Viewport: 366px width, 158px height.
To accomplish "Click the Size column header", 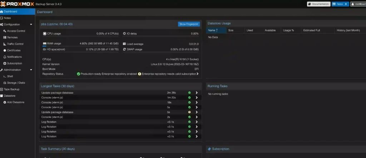I will coord(235,30).
